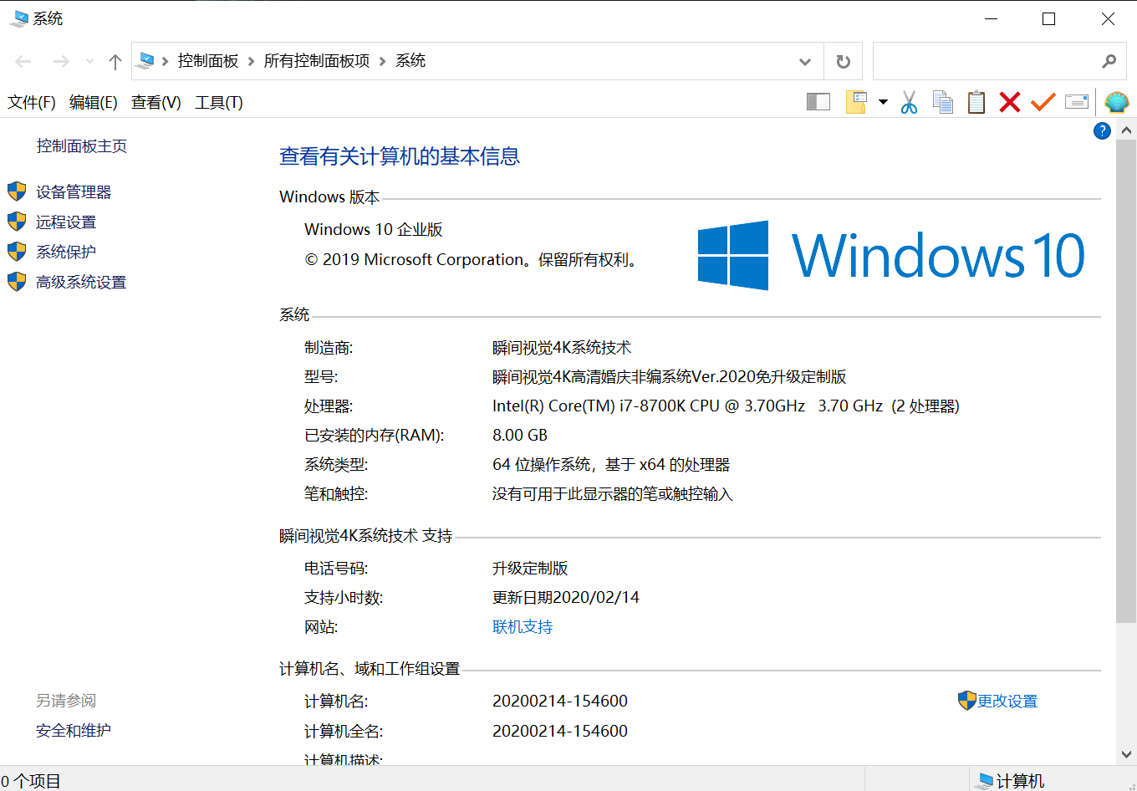Open the Classic Shell settings shell icon
Screen dimensions: 1137x791
tap(1117, 102)
